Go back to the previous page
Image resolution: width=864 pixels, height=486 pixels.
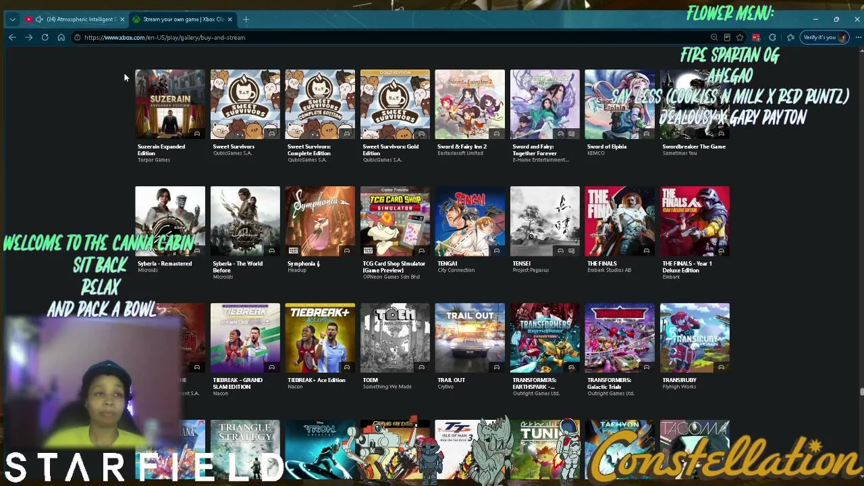(x=12, y=38)
